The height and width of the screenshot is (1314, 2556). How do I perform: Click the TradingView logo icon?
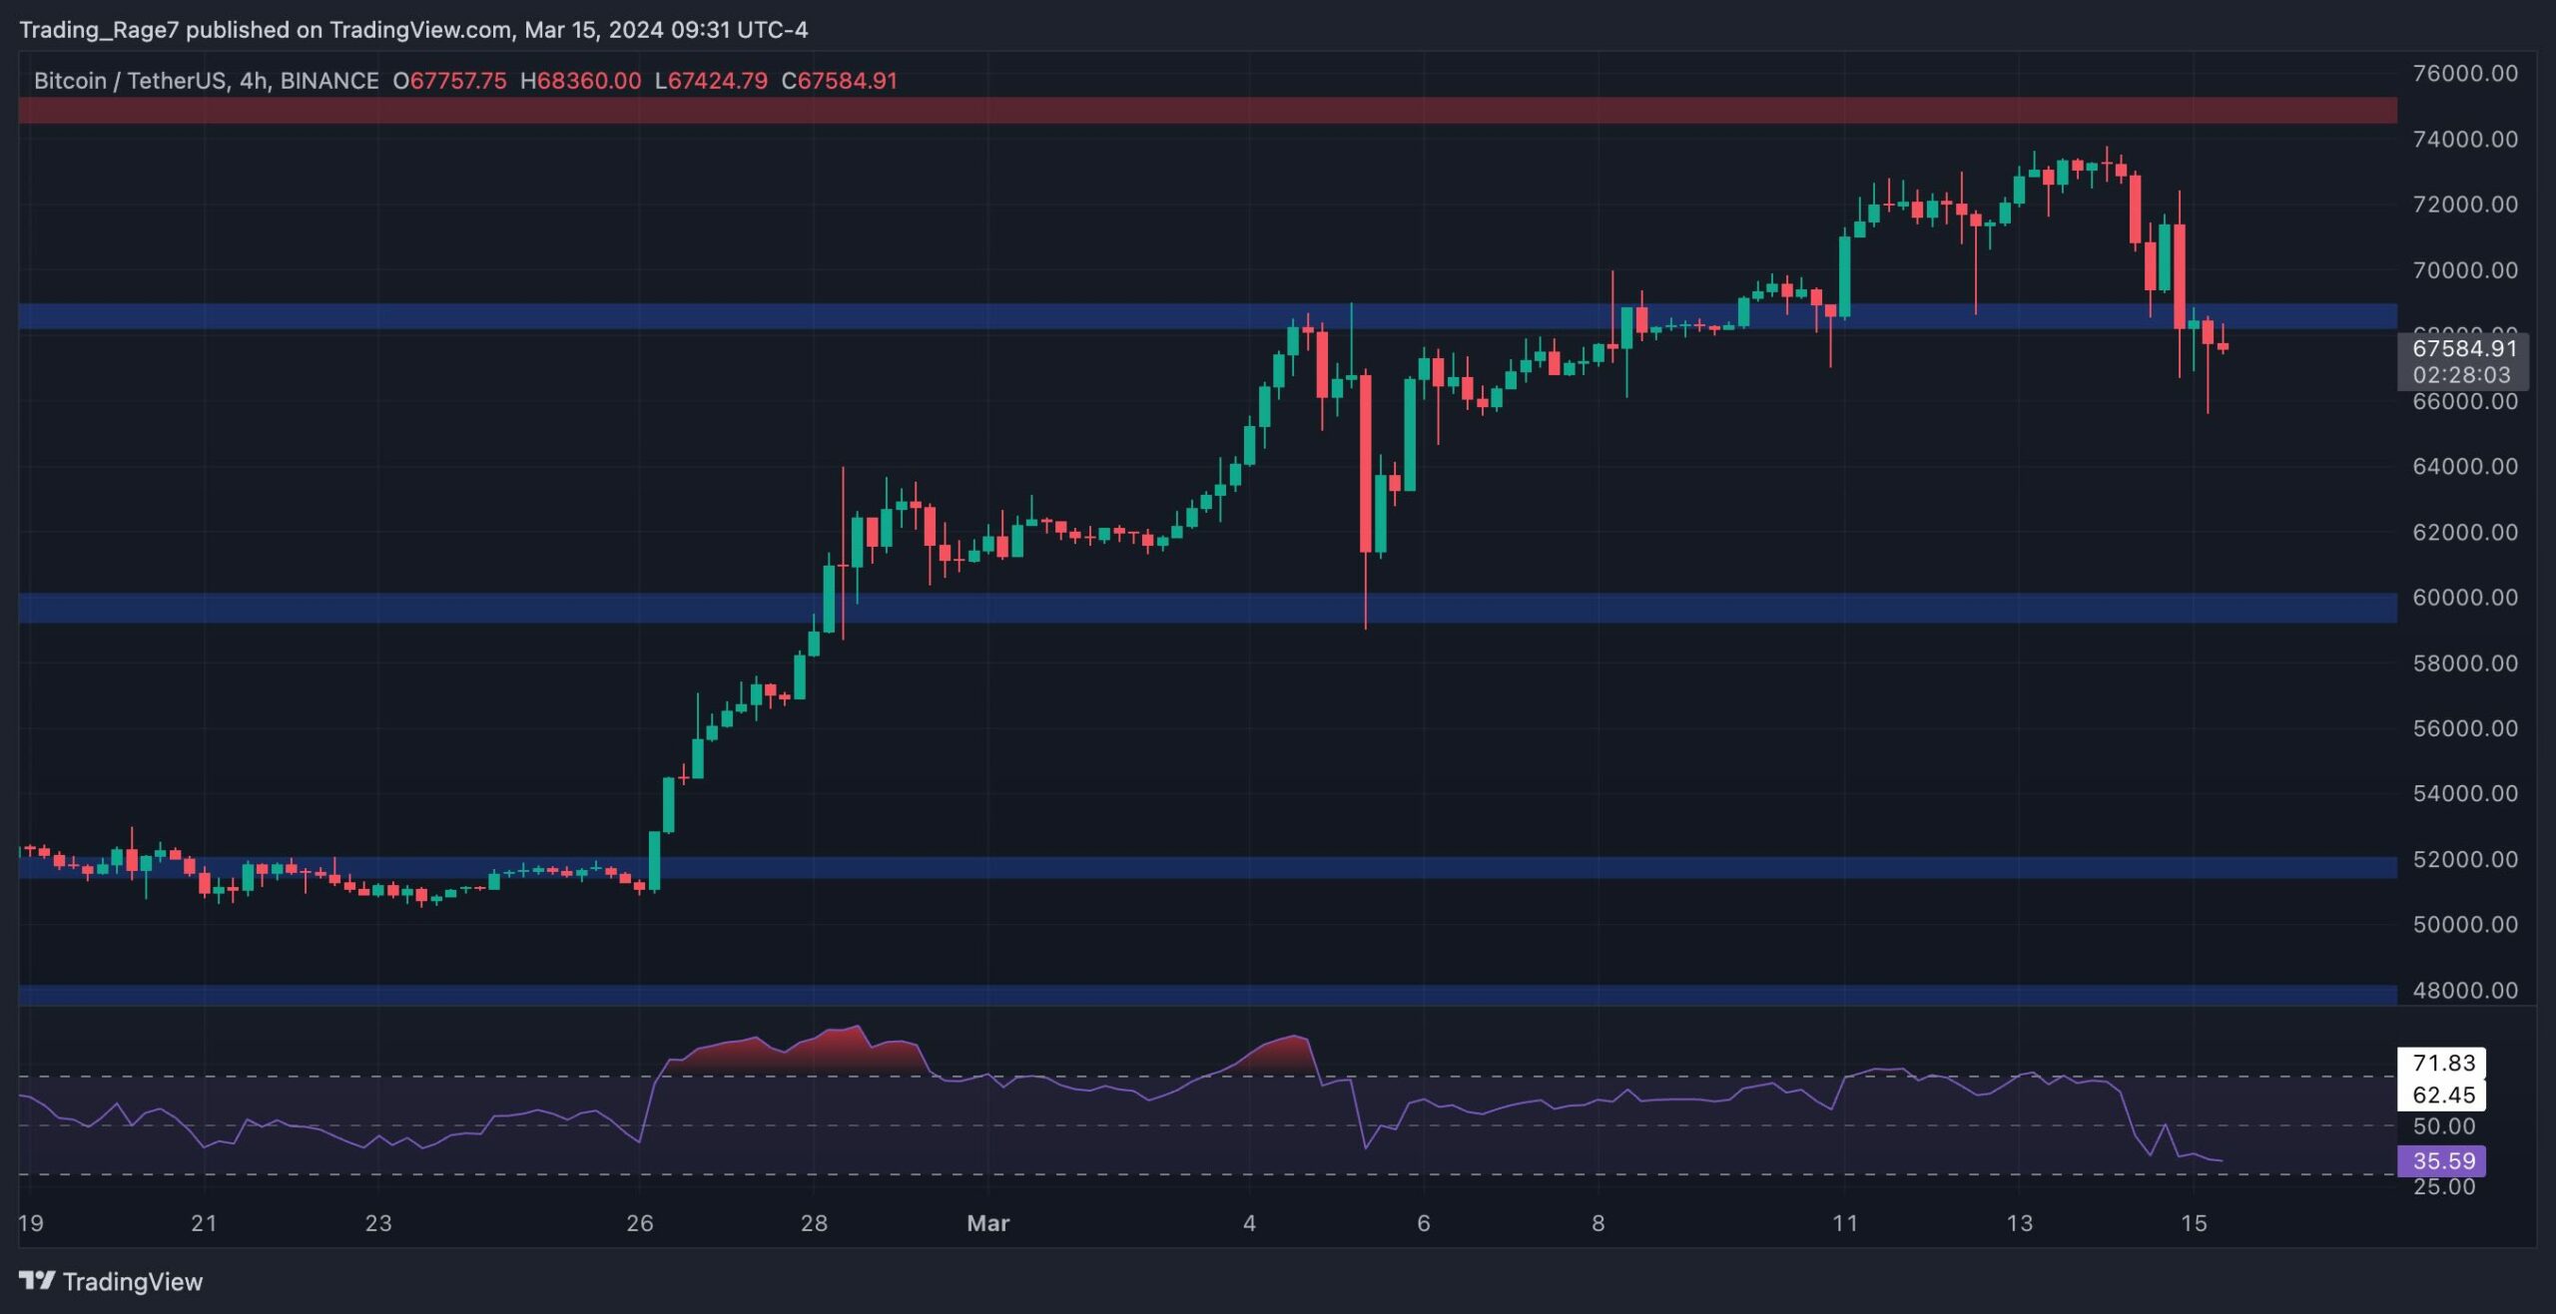(x=37, y=1280)
